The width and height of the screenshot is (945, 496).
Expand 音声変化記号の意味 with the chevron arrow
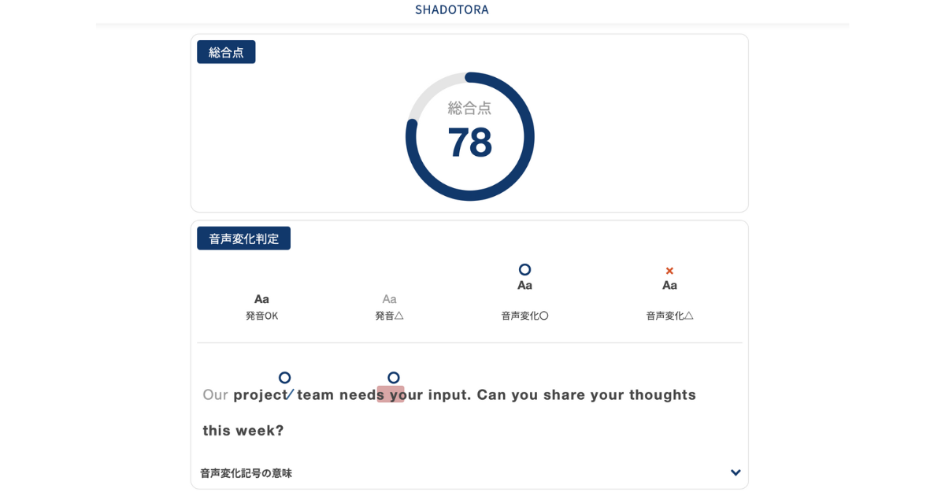pos(736,473)
